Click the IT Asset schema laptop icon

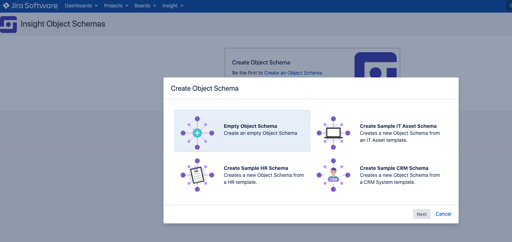pos(333,133)
